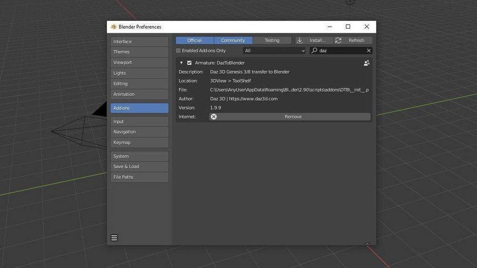The width and height of the screenshot is (477, 268).
Task: Toggle Enabled Add-ons Only checkbox
Action: coord(178,51)
